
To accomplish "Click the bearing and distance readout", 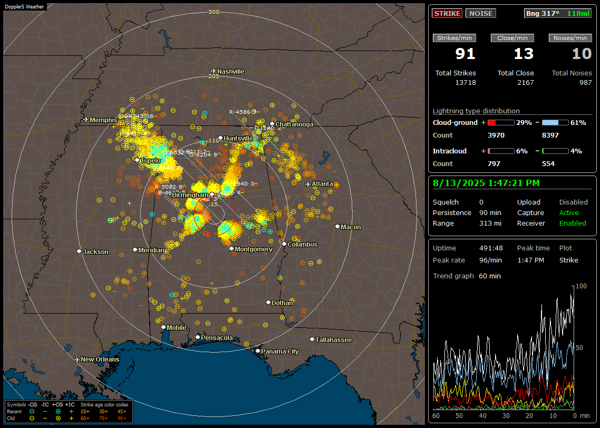I will tap(558, 13).
